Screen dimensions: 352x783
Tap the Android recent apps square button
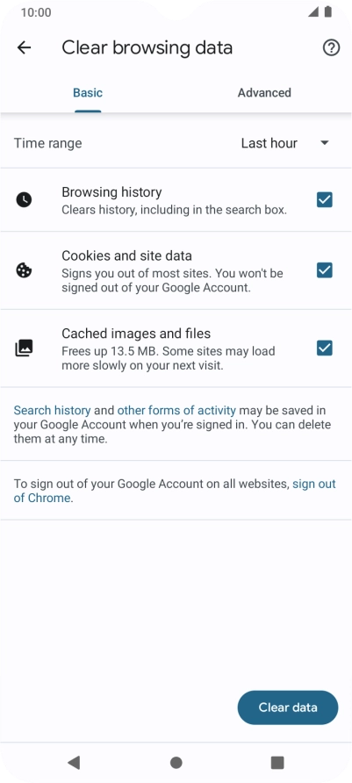pos(277,762)
